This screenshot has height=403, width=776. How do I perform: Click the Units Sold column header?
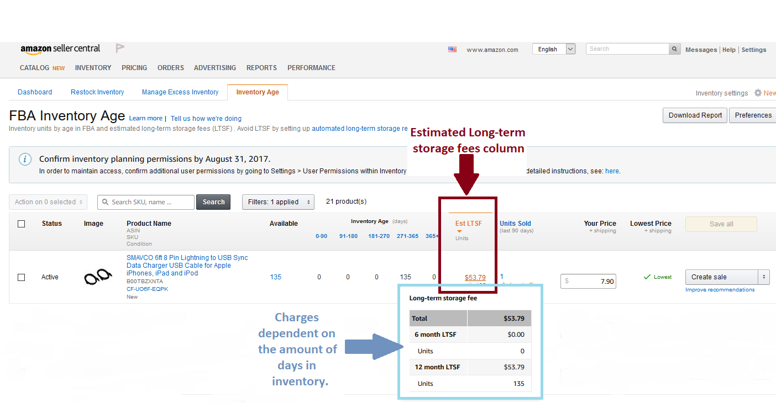515,224
